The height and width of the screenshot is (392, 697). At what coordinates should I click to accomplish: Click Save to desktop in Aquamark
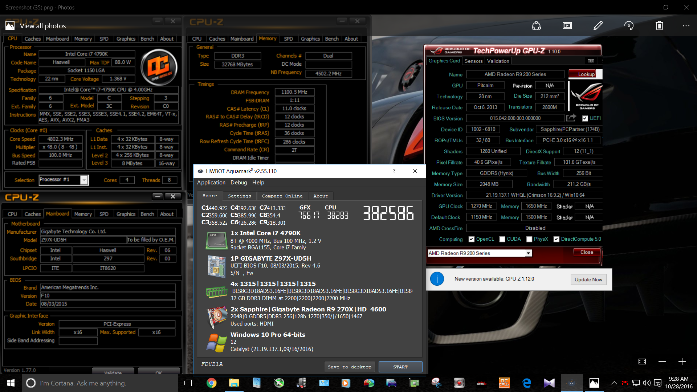point(350,367)
